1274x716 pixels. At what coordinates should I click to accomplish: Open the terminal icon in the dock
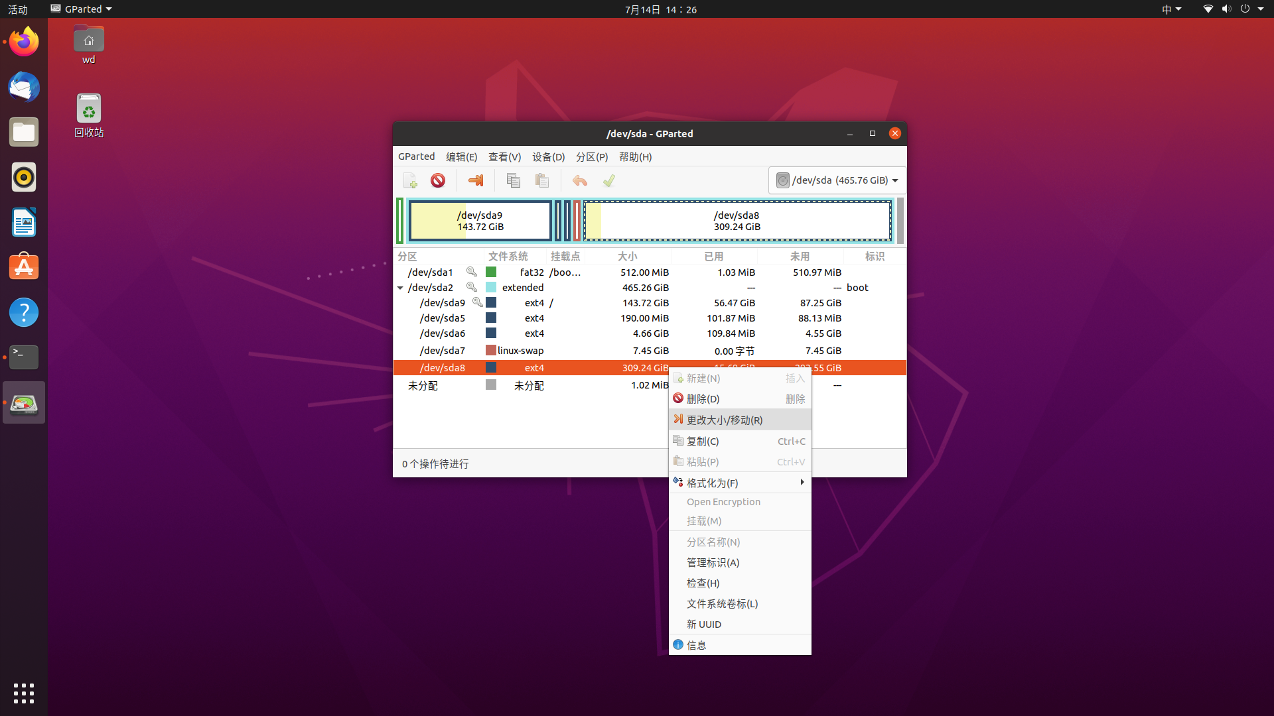23,357
